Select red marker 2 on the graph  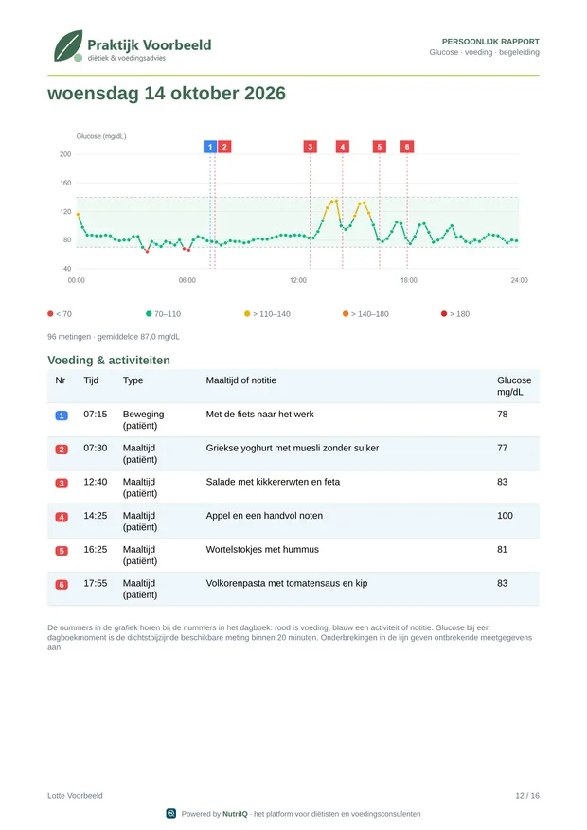click(x=224, y=147)
